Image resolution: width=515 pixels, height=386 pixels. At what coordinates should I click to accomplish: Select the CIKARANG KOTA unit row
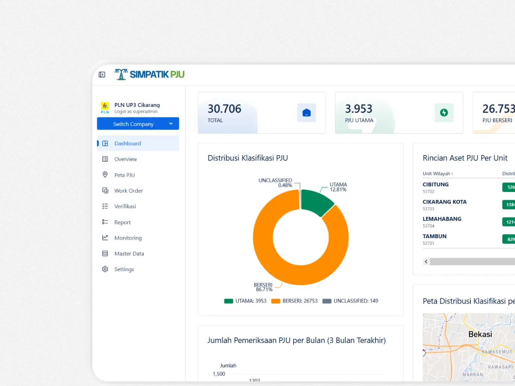(469, 205)
